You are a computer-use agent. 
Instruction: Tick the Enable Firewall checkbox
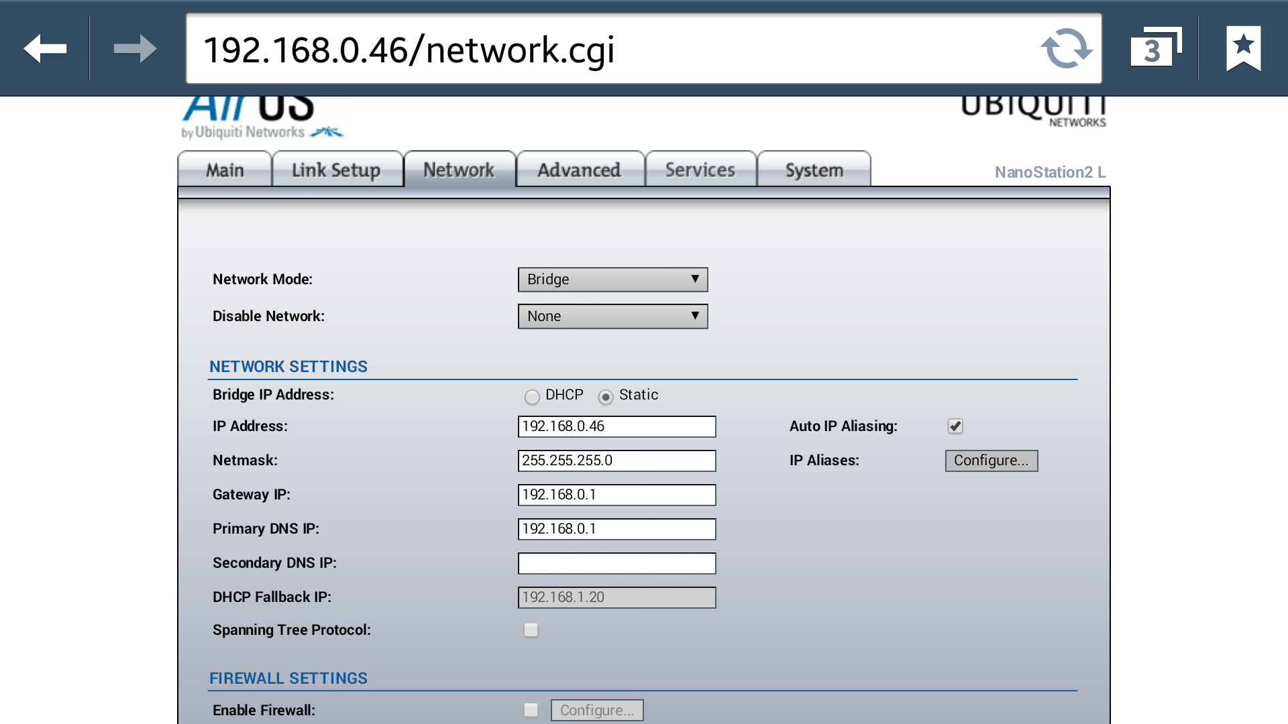click(x=531, y=710)
